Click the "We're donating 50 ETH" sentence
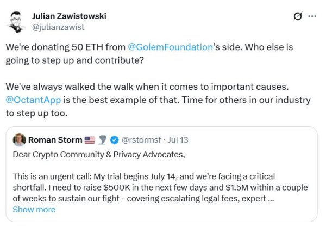 [x=65, y=47]
